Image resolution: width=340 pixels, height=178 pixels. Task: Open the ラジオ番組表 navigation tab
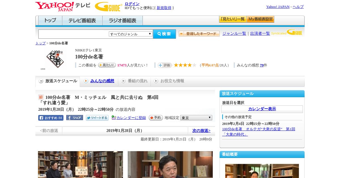pyautogui.click(x=122, y=21)
